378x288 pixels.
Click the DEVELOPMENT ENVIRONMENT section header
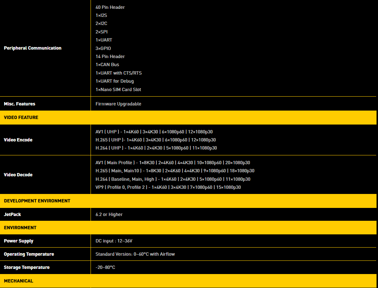(37, 201)
